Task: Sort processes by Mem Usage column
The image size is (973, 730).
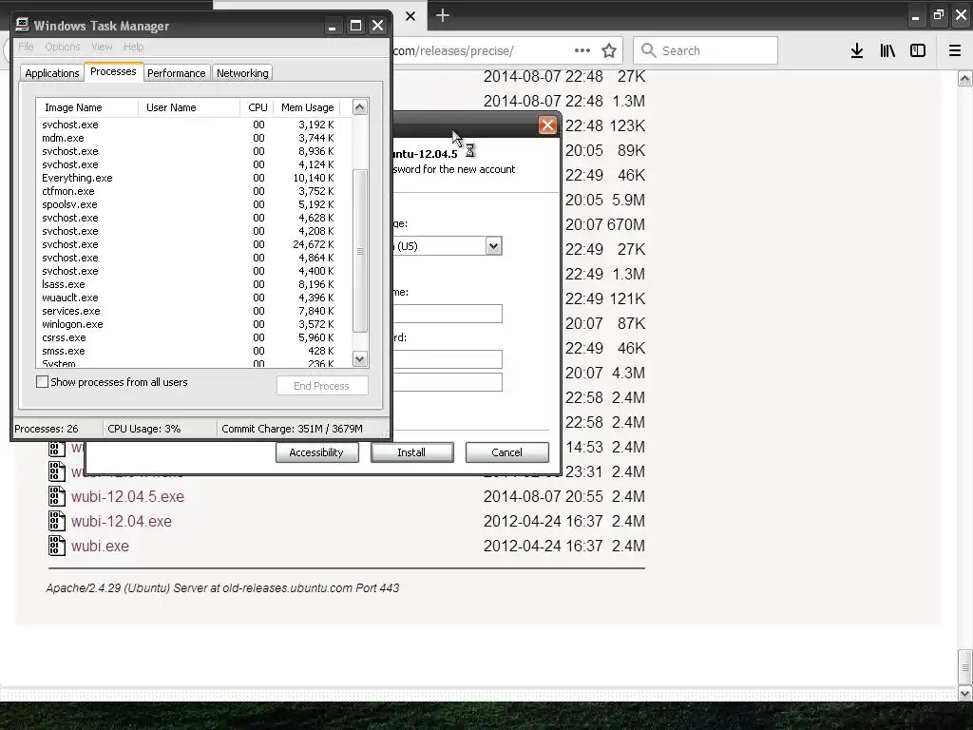Action: point(307,107)
